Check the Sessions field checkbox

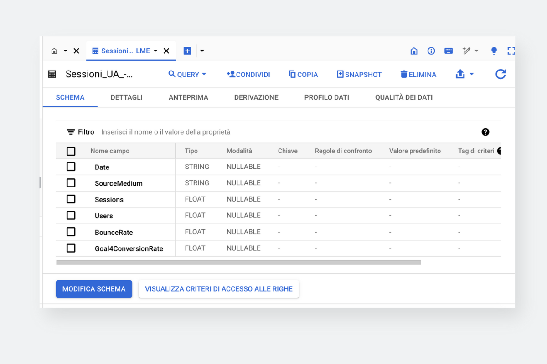71,199
